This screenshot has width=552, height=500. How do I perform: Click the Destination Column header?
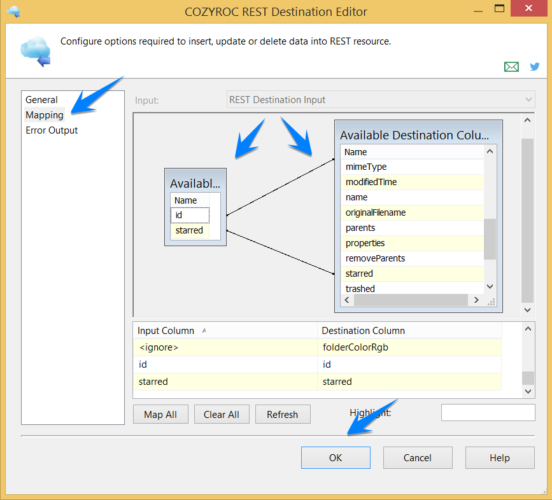410,331
